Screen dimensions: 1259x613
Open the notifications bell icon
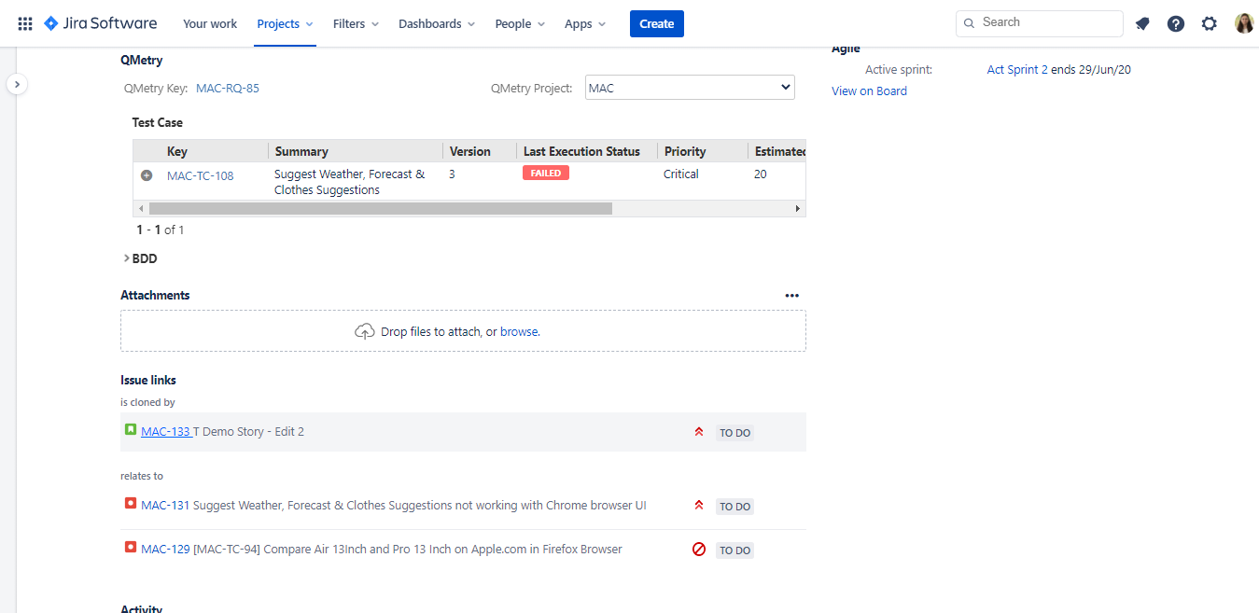pos(1142,24)
